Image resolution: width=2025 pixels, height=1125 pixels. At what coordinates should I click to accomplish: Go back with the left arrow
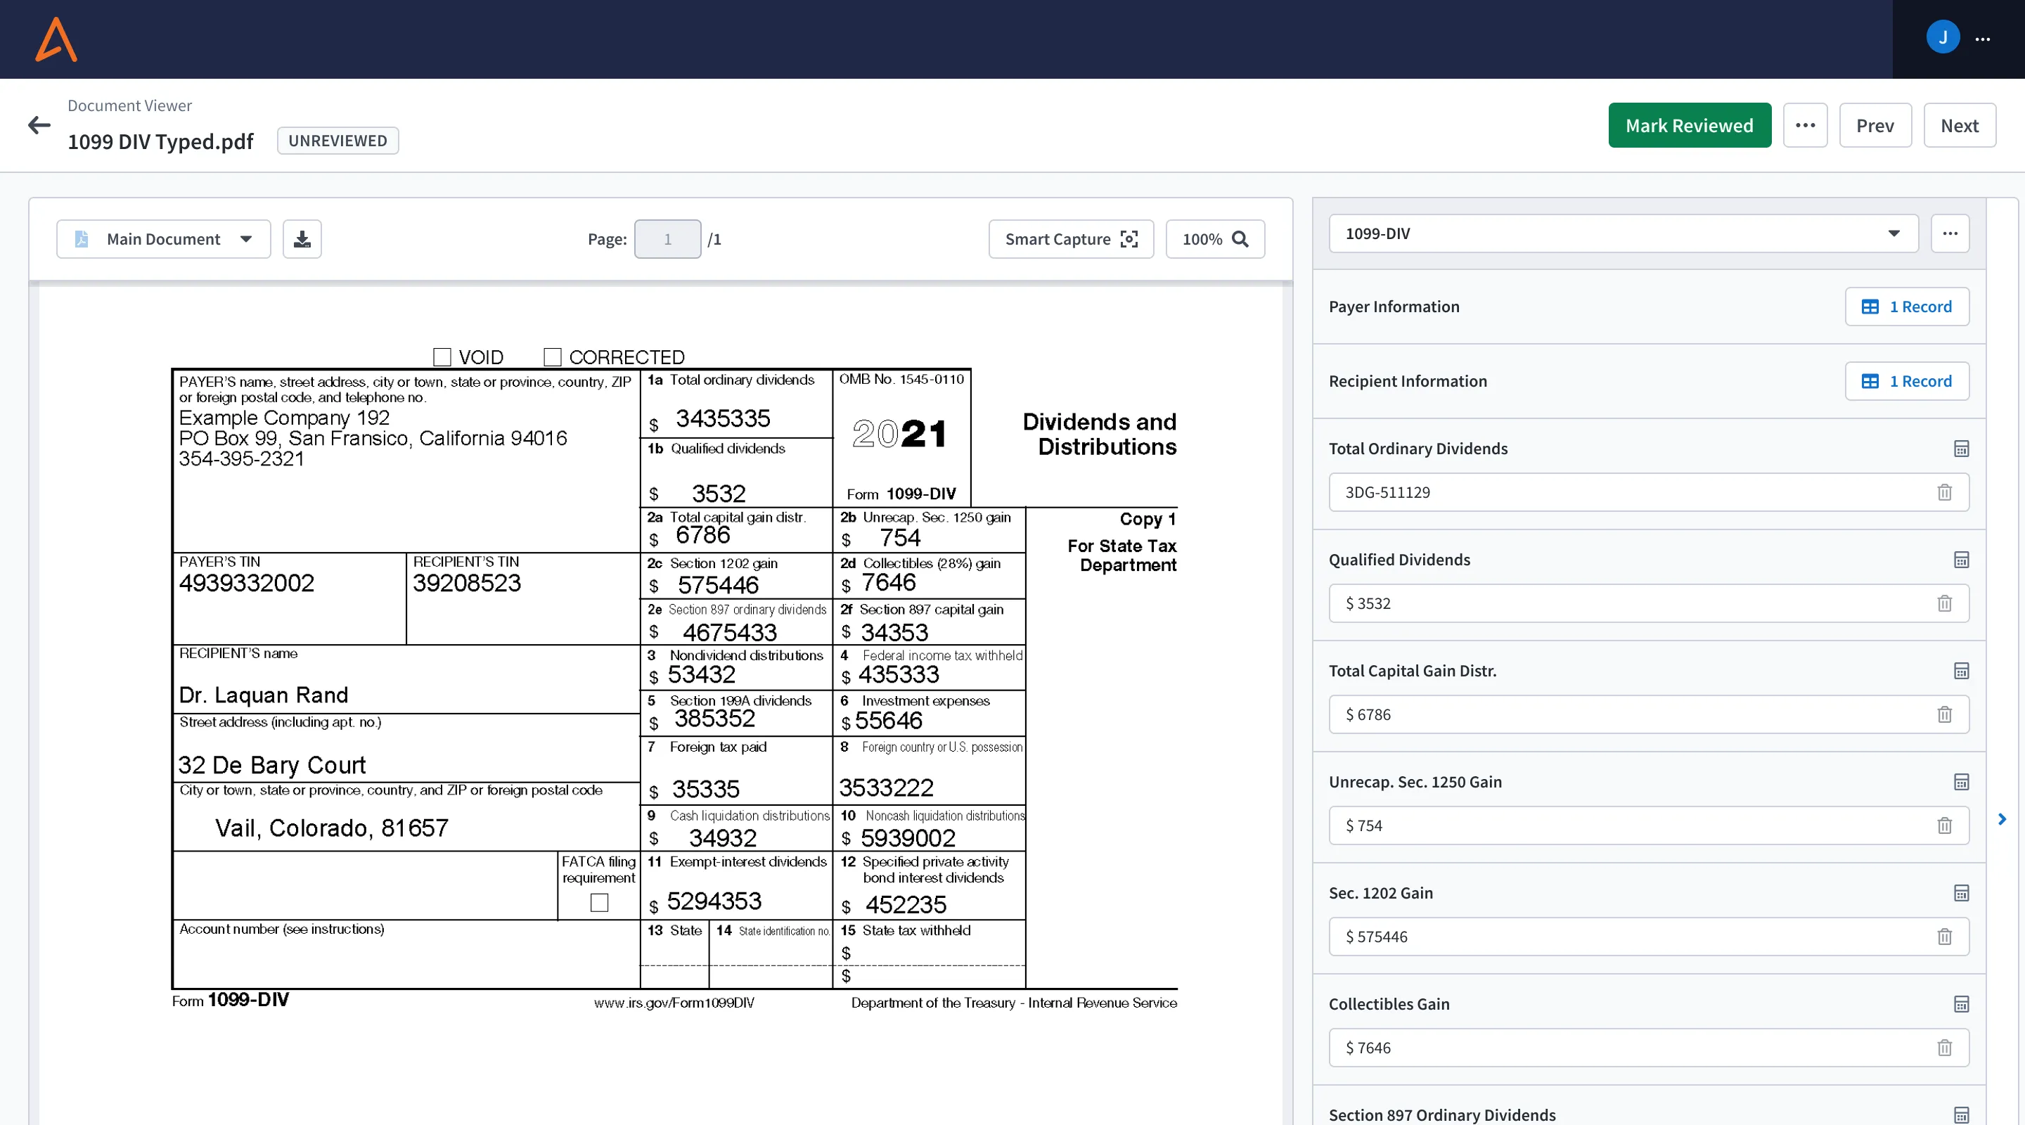click(39, 125)
